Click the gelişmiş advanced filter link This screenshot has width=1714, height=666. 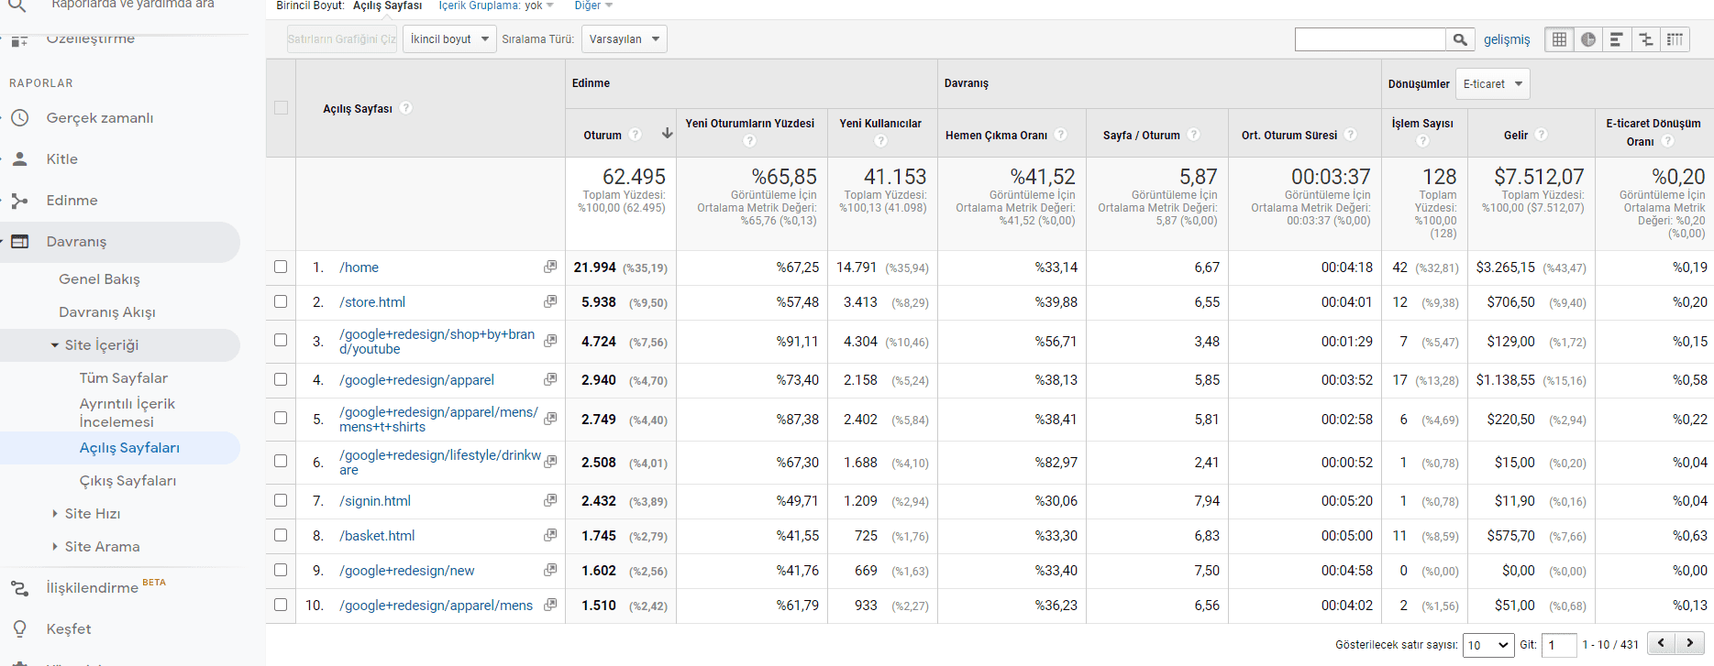pyautogui.click(x=1507, y=39)
